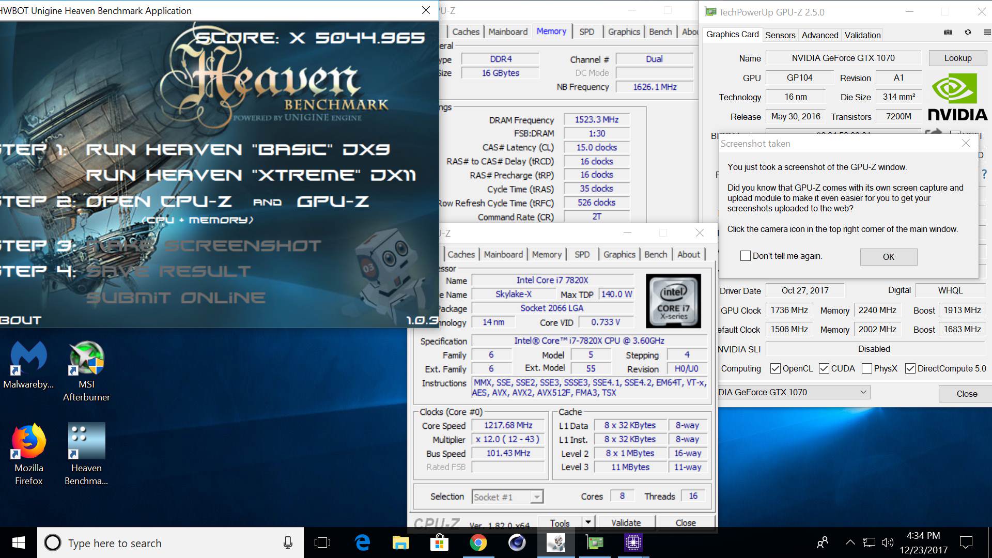Open Mozilla Firefox desktop shortcut
The width and height of the screenshot is (992, 558).
pyautogui.click(x=28, y=455)
